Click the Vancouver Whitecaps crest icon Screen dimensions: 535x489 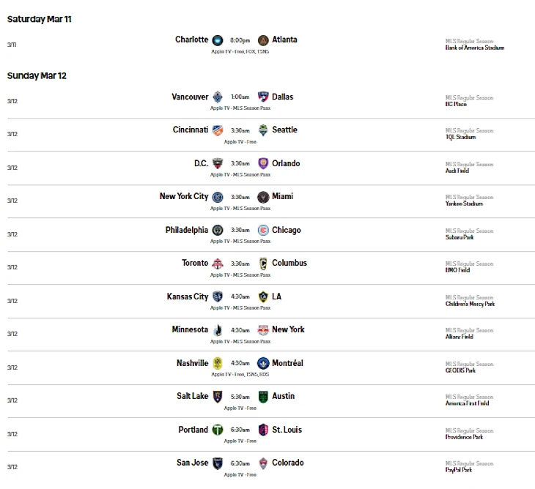pos(218,97)
